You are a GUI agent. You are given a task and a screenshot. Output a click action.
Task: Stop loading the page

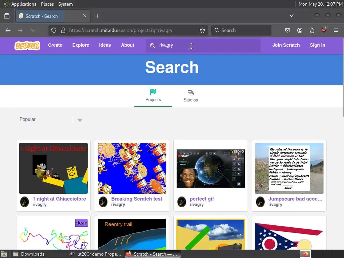33,30
